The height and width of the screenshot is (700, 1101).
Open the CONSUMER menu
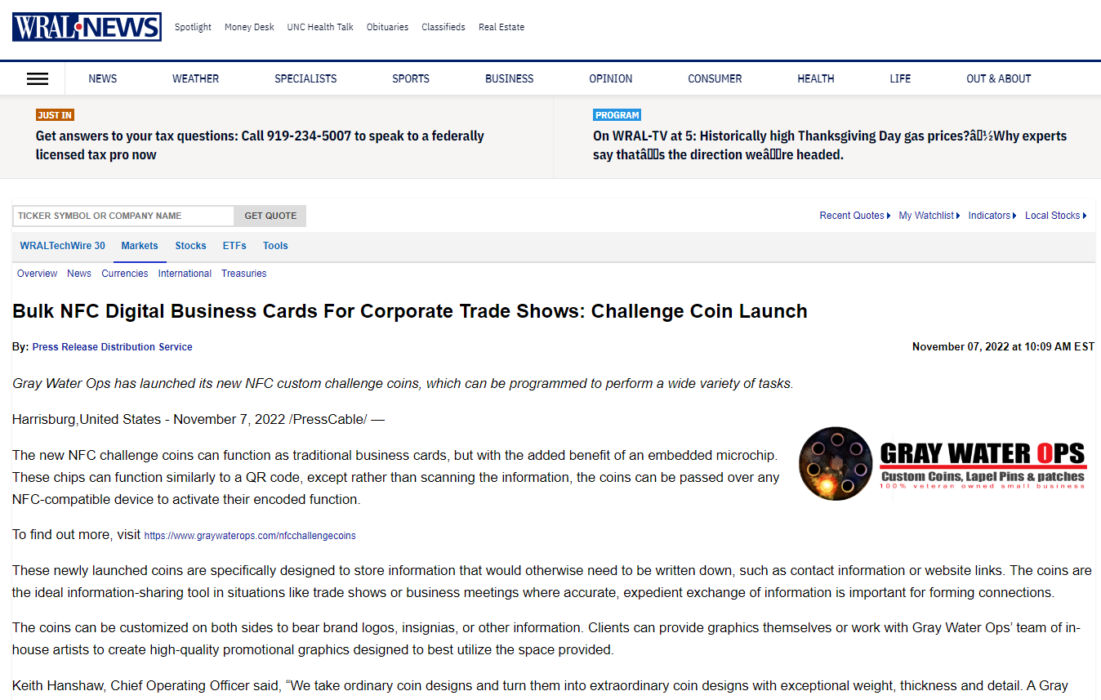715,79
